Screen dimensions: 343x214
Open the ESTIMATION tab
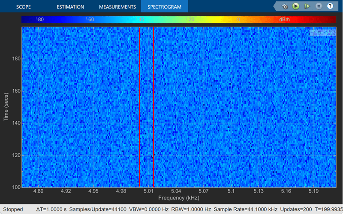70,7
